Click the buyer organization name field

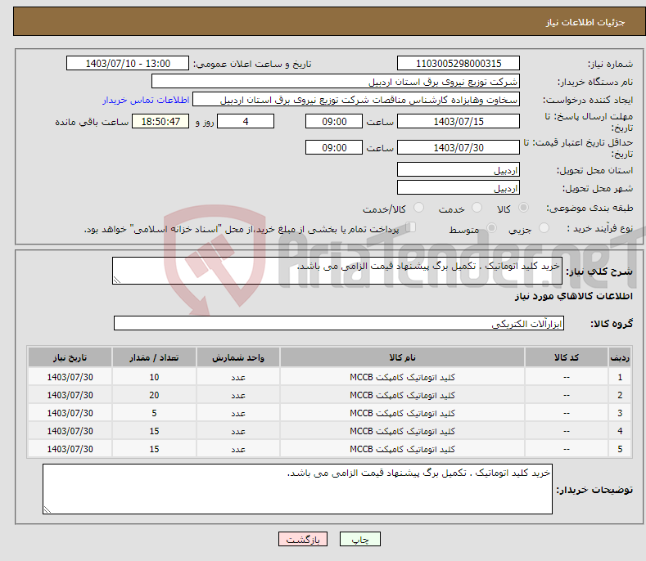click(336, 82)
